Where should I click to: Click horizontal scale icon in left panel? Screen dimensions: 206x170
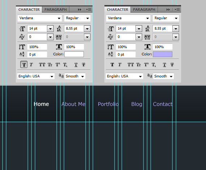point(59,47)
